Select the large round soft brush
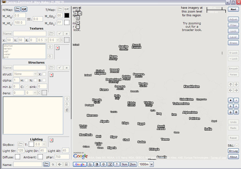This screenshot has height=169, width=241. 236,112
